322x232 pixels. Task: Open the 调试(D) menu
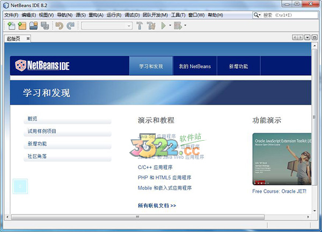[132, 15]
